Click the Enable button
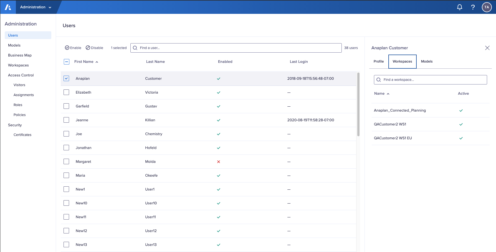The height and width of the screenshot is (252, 496). click(73, 48)
